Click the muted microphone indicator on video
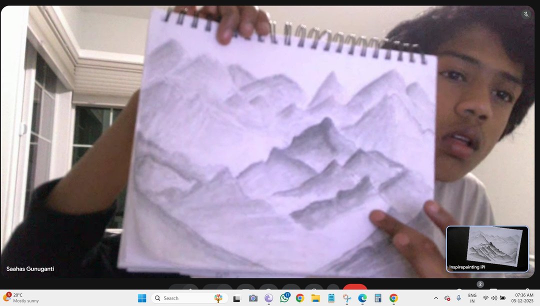Image resolution: width=540 pixels, height=306 pixels. (x=525, y=14)
